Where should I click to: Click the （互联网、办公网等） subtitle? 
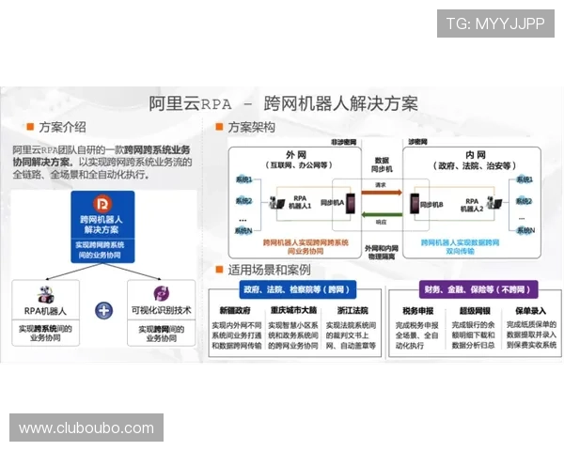(299, 165)
